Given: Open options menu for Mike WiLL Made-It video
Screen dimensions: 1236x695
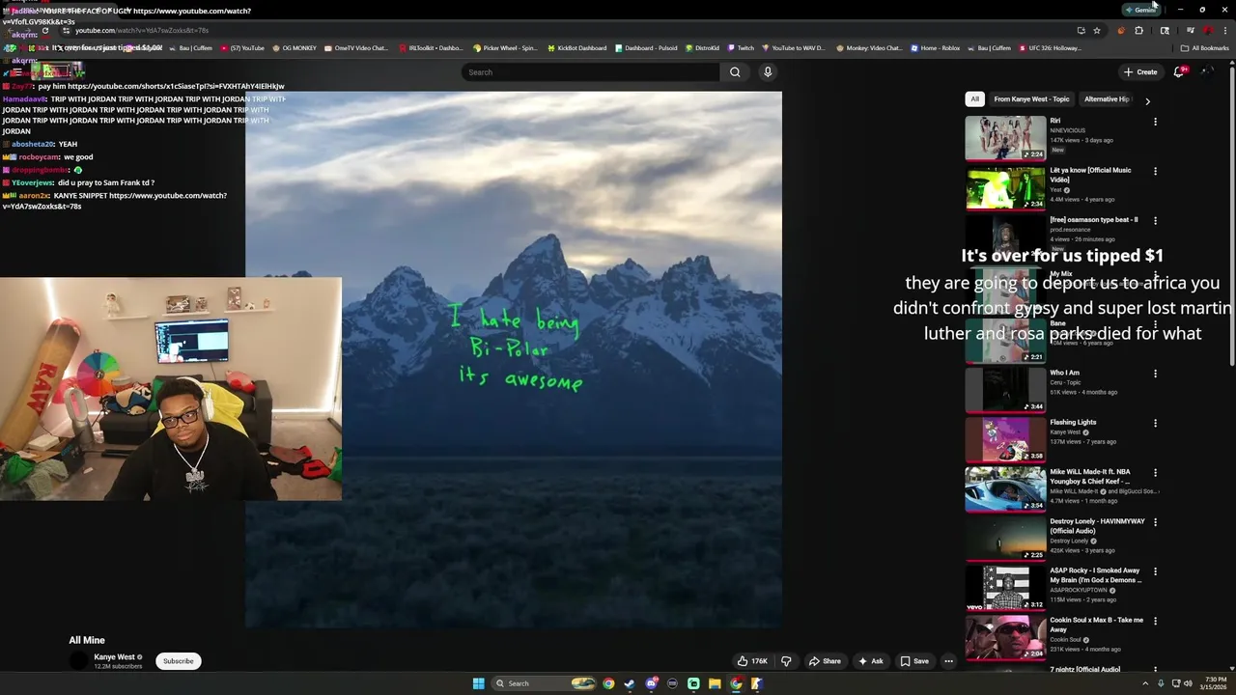Looking at the screenshot, I should click(x=1155, y=473).
